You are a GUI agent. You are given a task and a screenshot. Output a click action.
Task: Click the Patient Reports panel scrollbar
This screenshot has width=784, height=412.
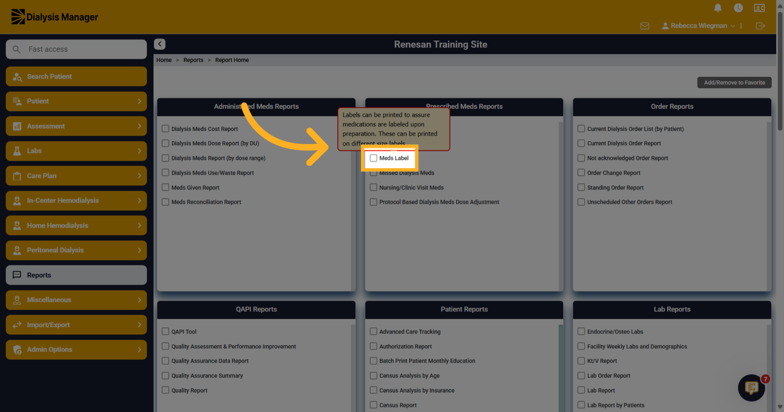click(x=561, y=368)
